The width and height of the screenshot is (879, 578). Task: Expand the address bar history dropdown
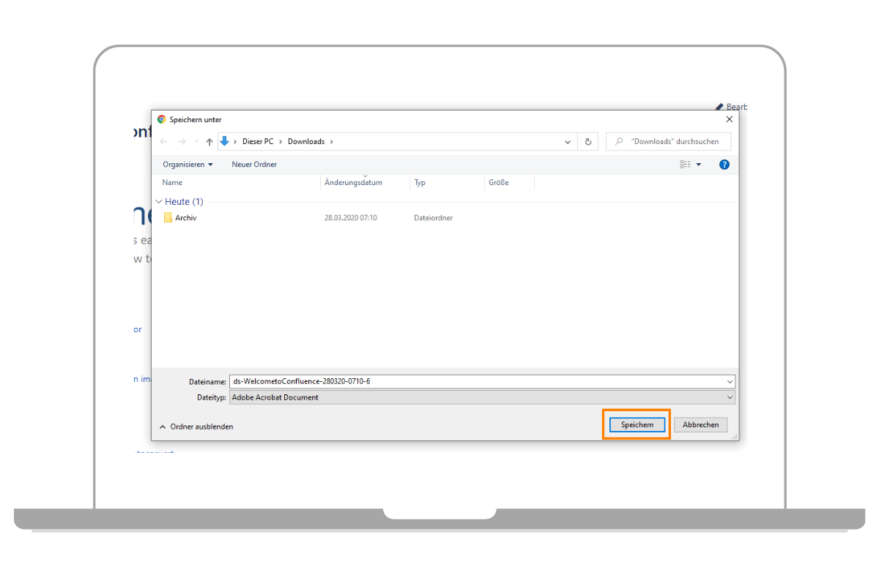[568, 142]
